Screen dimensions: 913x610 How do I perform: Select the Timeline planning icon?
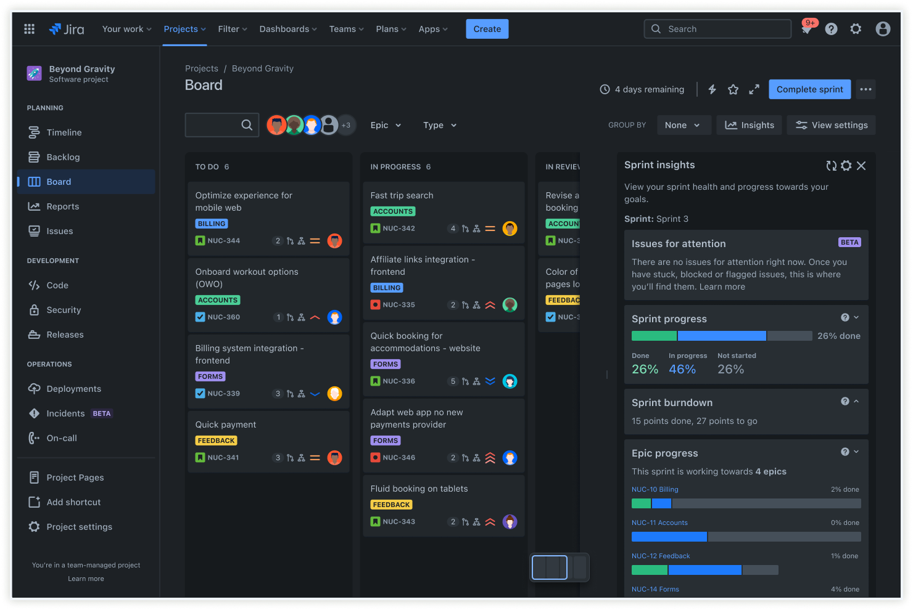pyautogui.click(x=35, y=132)
